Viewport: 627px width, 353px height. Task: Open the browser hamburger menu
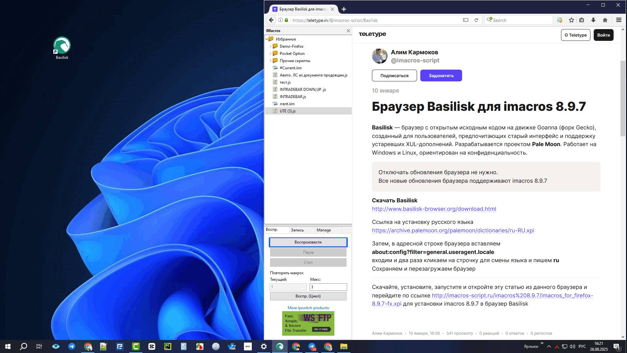point(619,20)
